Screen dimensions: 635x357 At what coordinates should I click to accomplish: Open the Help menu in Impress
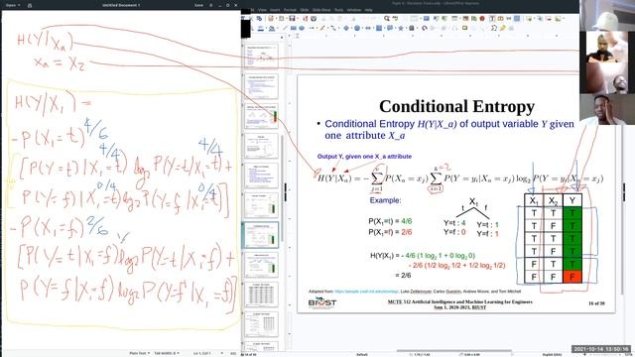(368, 10)
